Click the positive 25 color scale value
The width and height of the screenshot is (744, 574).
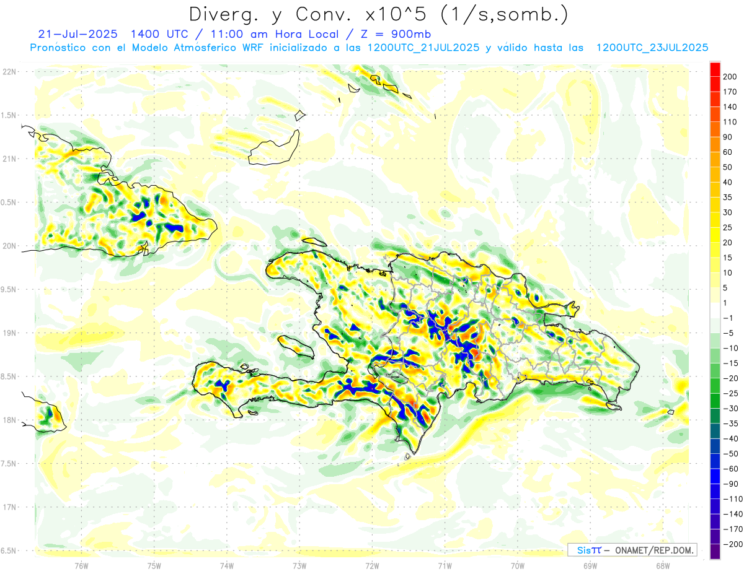coord(728,227)
